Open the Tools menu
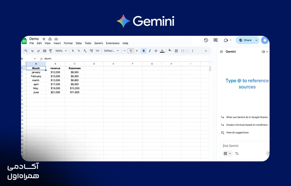The image size is (291, 186). (88, 43)
